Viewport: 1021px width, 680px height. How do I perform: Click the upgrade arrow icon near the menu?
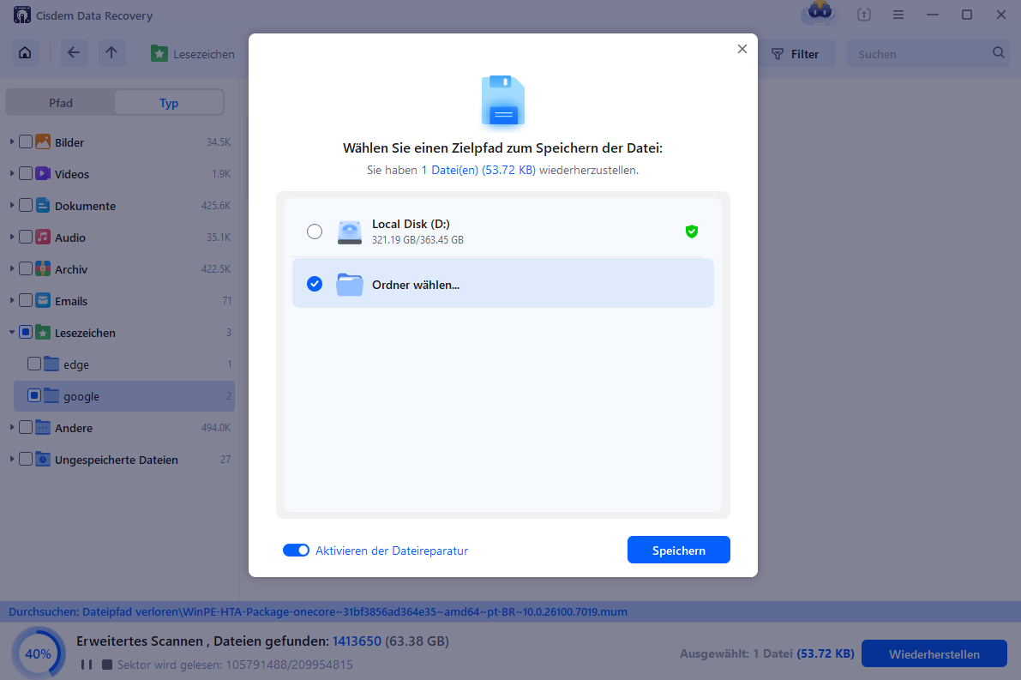863,15
